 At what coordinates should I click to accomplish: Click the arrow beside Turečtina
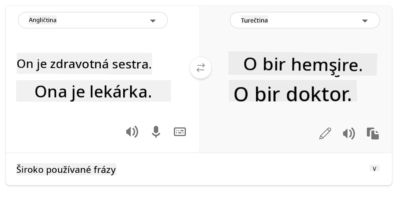click(x=365, y=21)
